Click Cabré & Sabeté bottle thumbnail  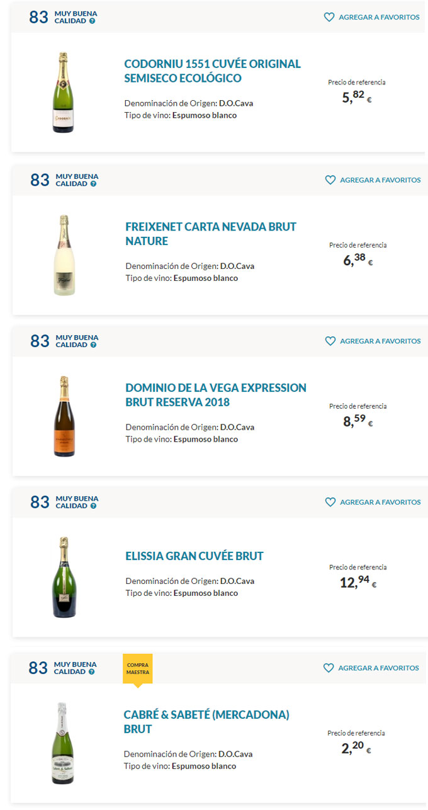62,743
